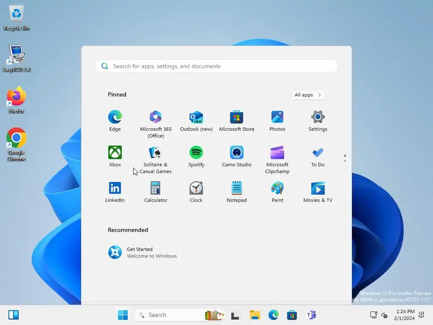Select Recycle Bin on desktop

click(x=16, y=18)
